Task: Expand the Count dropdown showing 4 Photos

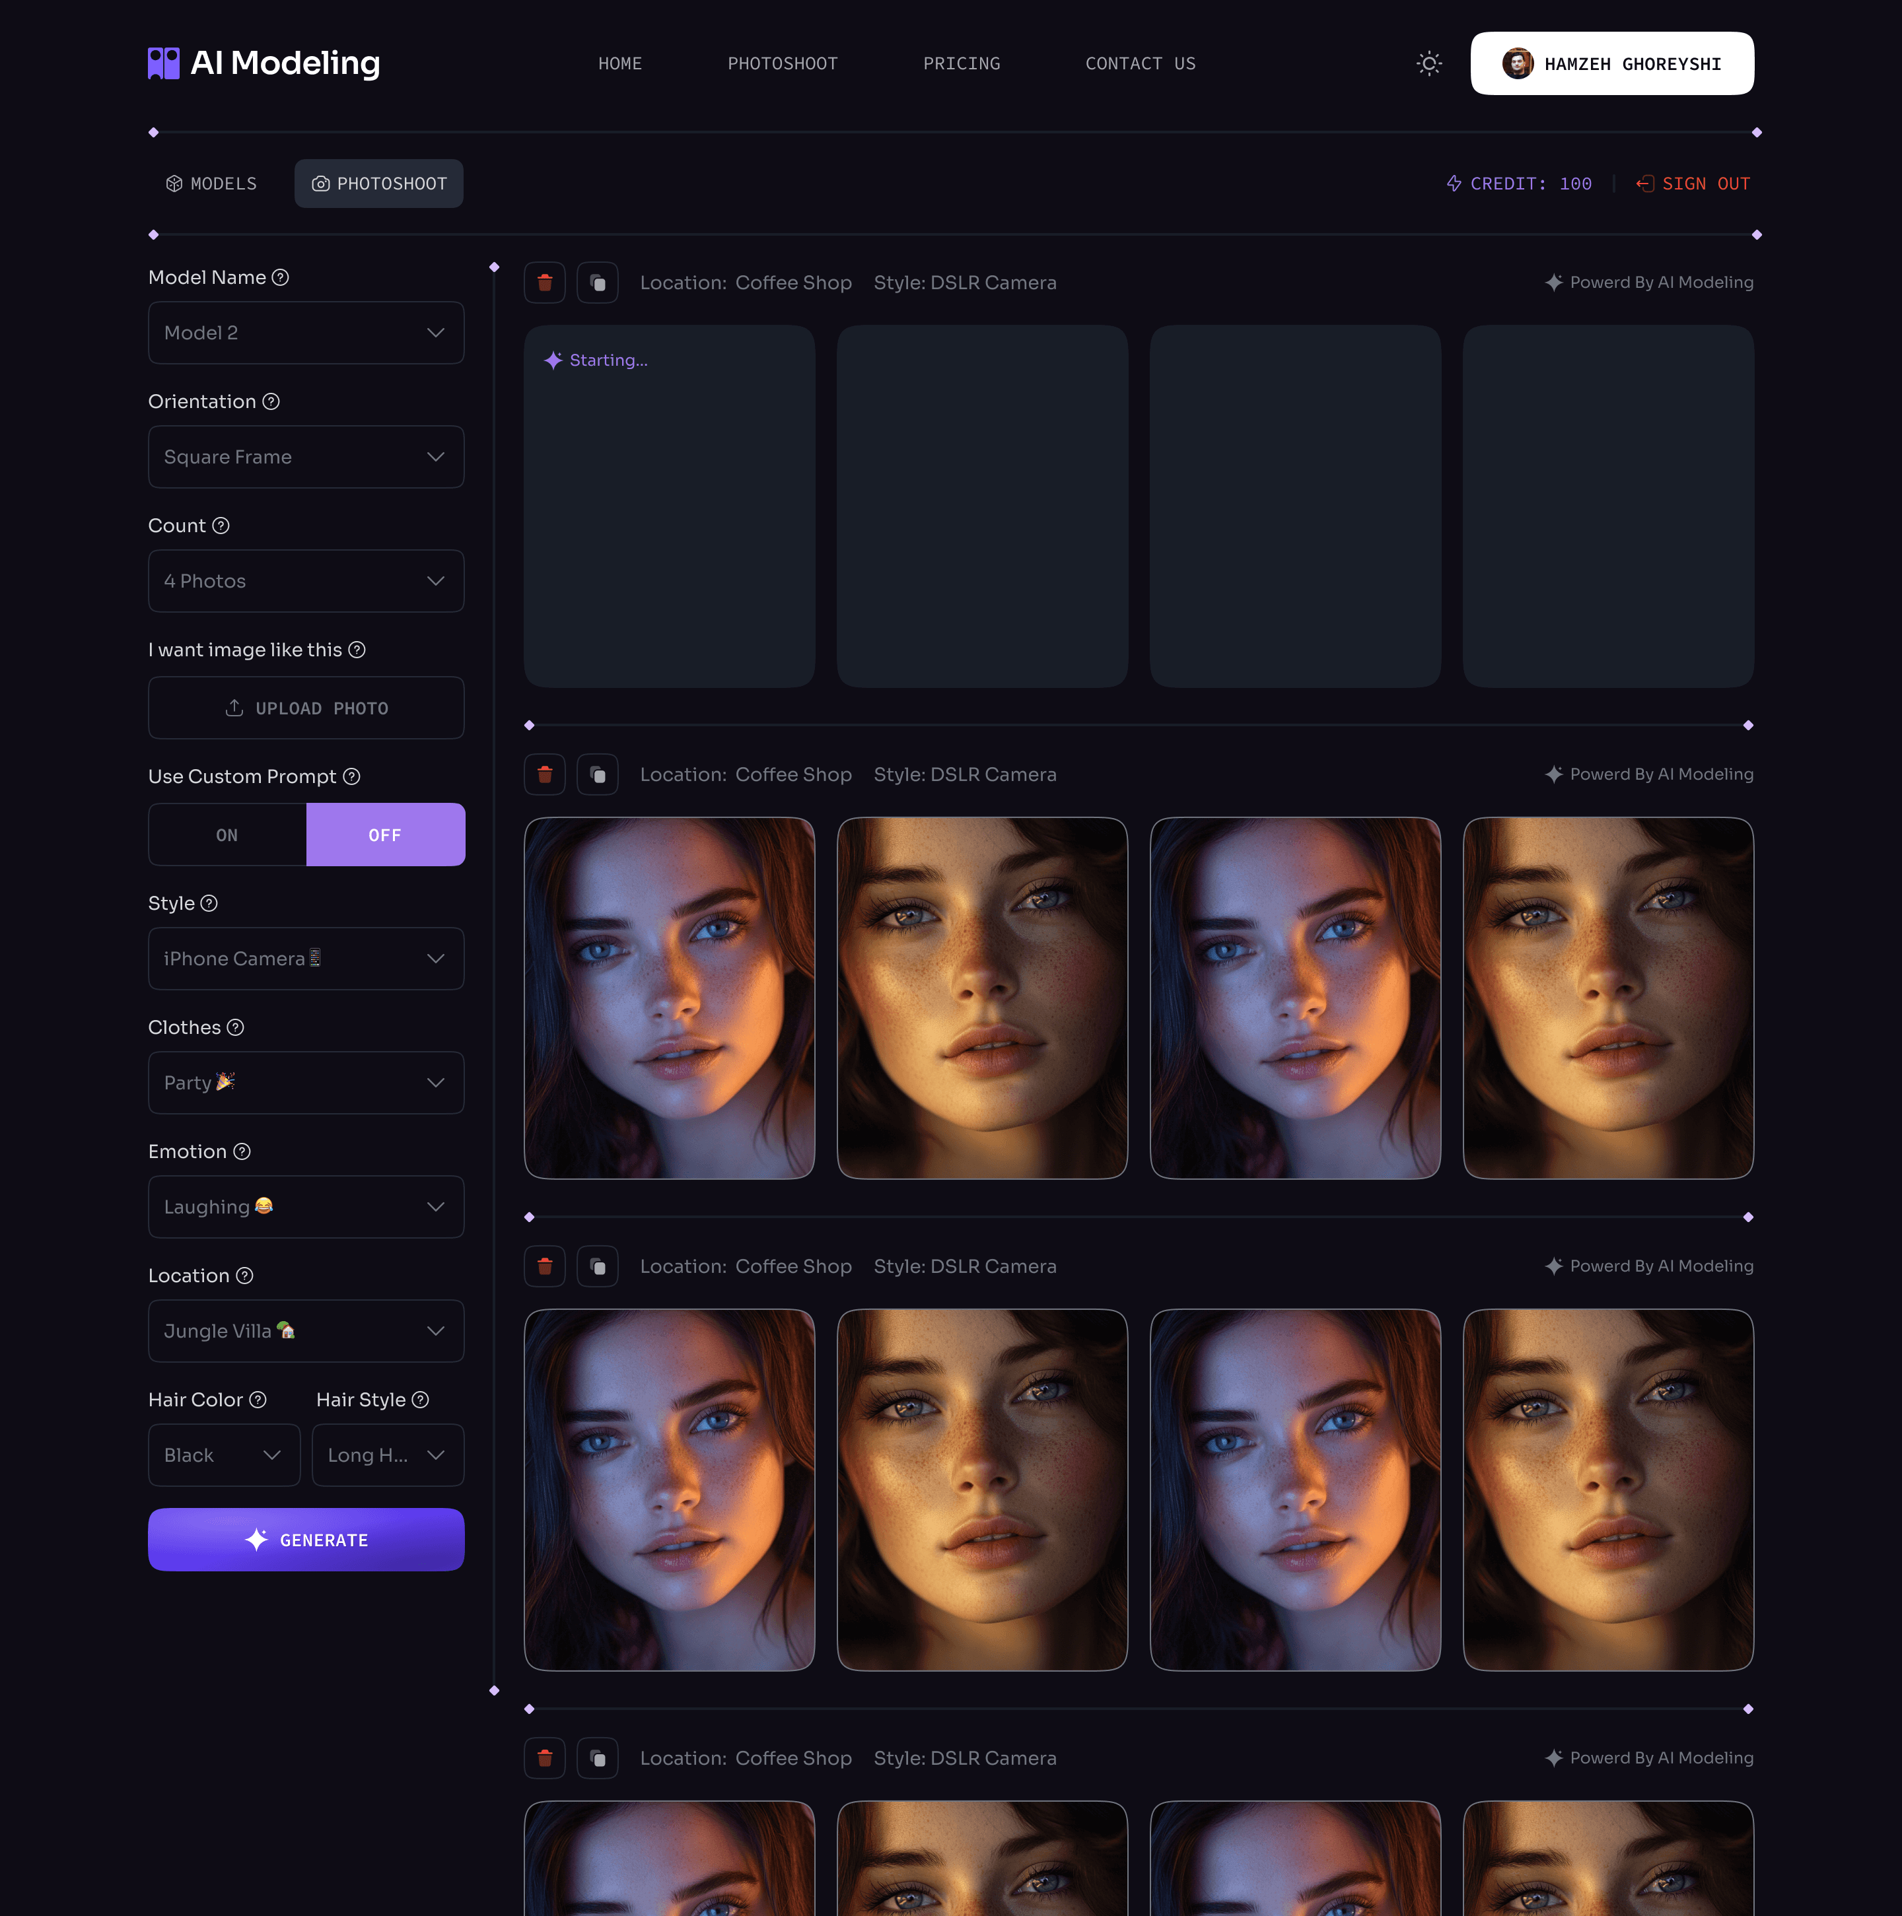Action: point(306,581)
